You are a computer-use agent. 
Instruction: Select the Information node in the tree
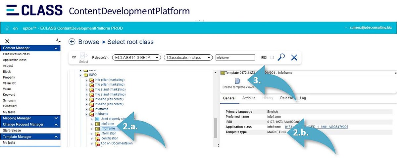coord(108,133)
